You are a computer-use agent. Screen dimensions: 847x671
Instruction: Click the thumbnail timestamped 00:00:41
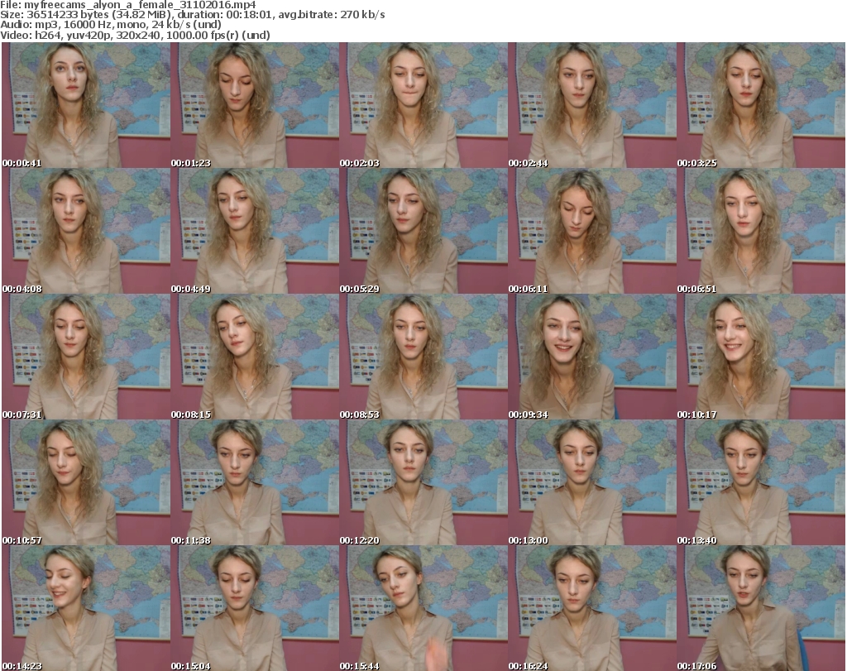point(86,105)
